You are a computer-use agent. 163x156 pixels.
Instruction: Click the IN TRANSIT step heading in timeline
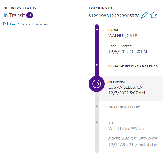click(x=117, y=82)
